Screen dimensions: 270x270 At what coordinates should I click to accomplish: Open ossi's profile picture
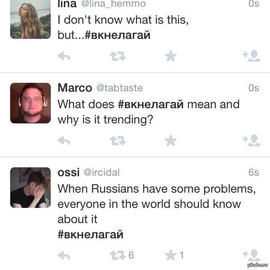[30, 188]
